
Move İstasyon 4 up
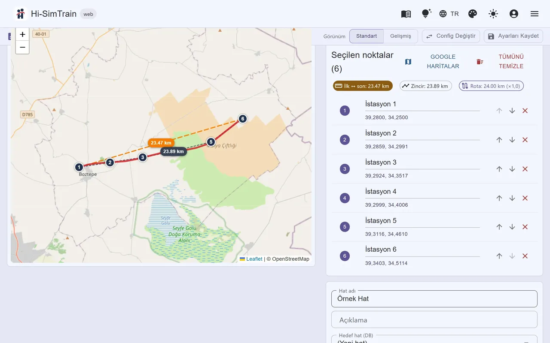coord(499,198)
